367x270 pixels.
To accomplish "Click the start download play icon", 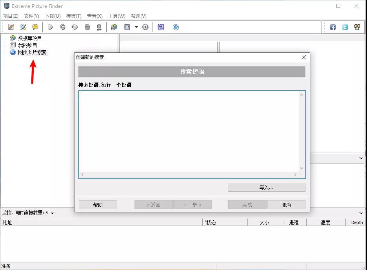I will tap(51, 27).
